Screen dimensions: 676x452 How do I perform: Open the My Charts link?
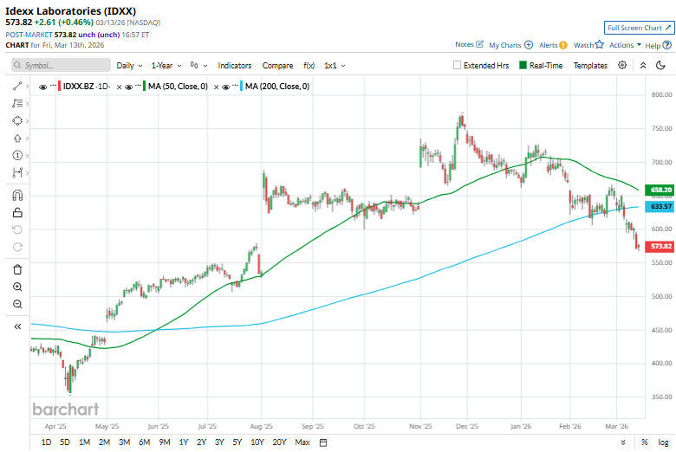click(510, 44)
